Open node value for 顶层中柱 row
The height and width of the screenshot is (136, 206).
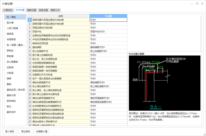pyautogui.click(x=108, y=31)
